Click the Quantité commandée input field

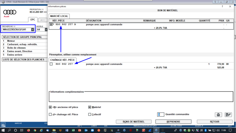click(x=161, y=114)
